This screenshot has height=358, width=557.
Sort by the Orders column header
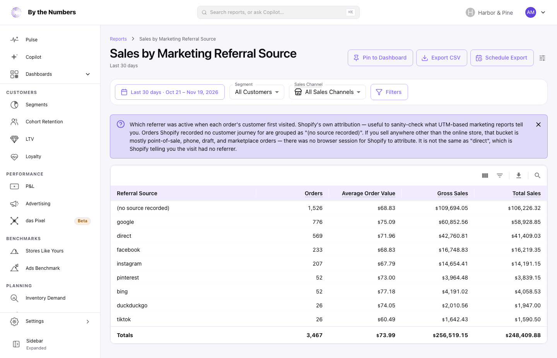pyautogui.click(x=314, y=193)
